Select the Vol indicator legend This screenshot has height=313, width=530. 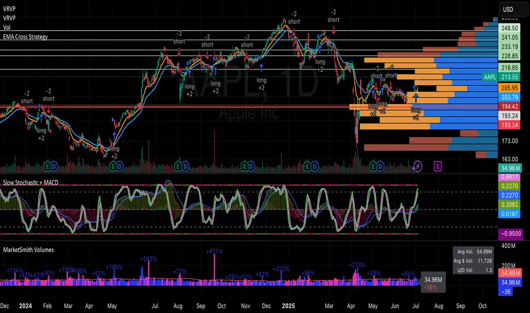pyautogui.click(x=7, y=27)
